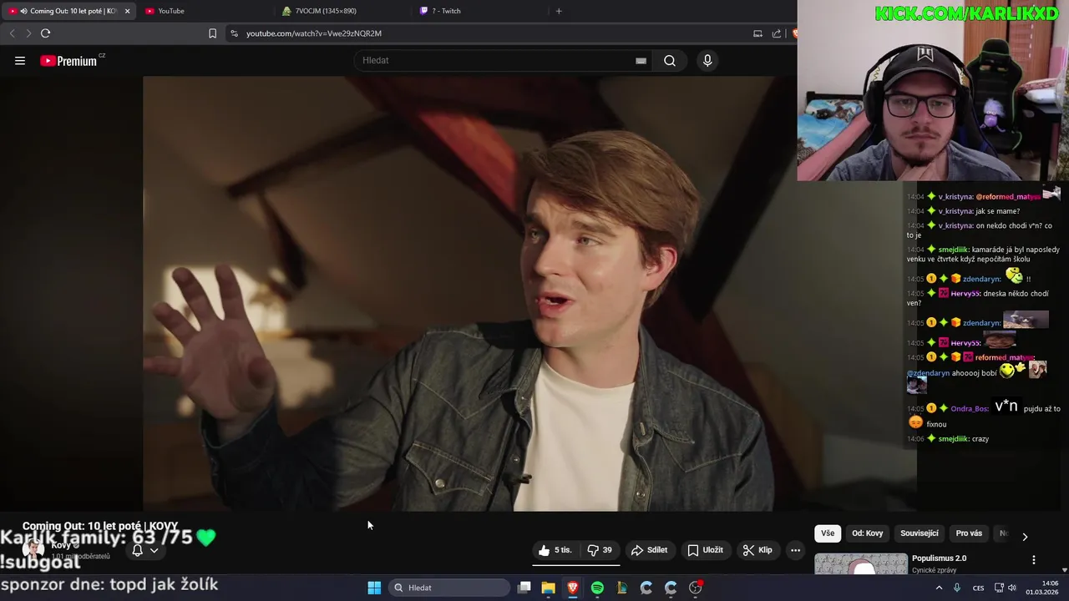
Task: Switch to the 7VOCJM image tab
Action: click(x=342, y=11)
